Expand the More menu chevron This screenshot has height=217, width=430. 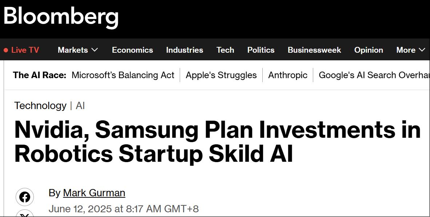click(x=422, y=50)
